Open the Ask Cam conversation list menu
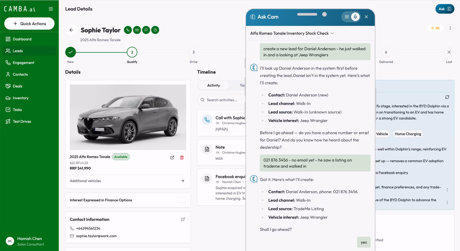This screenshot has width=460, height=251. click(347, 17)
